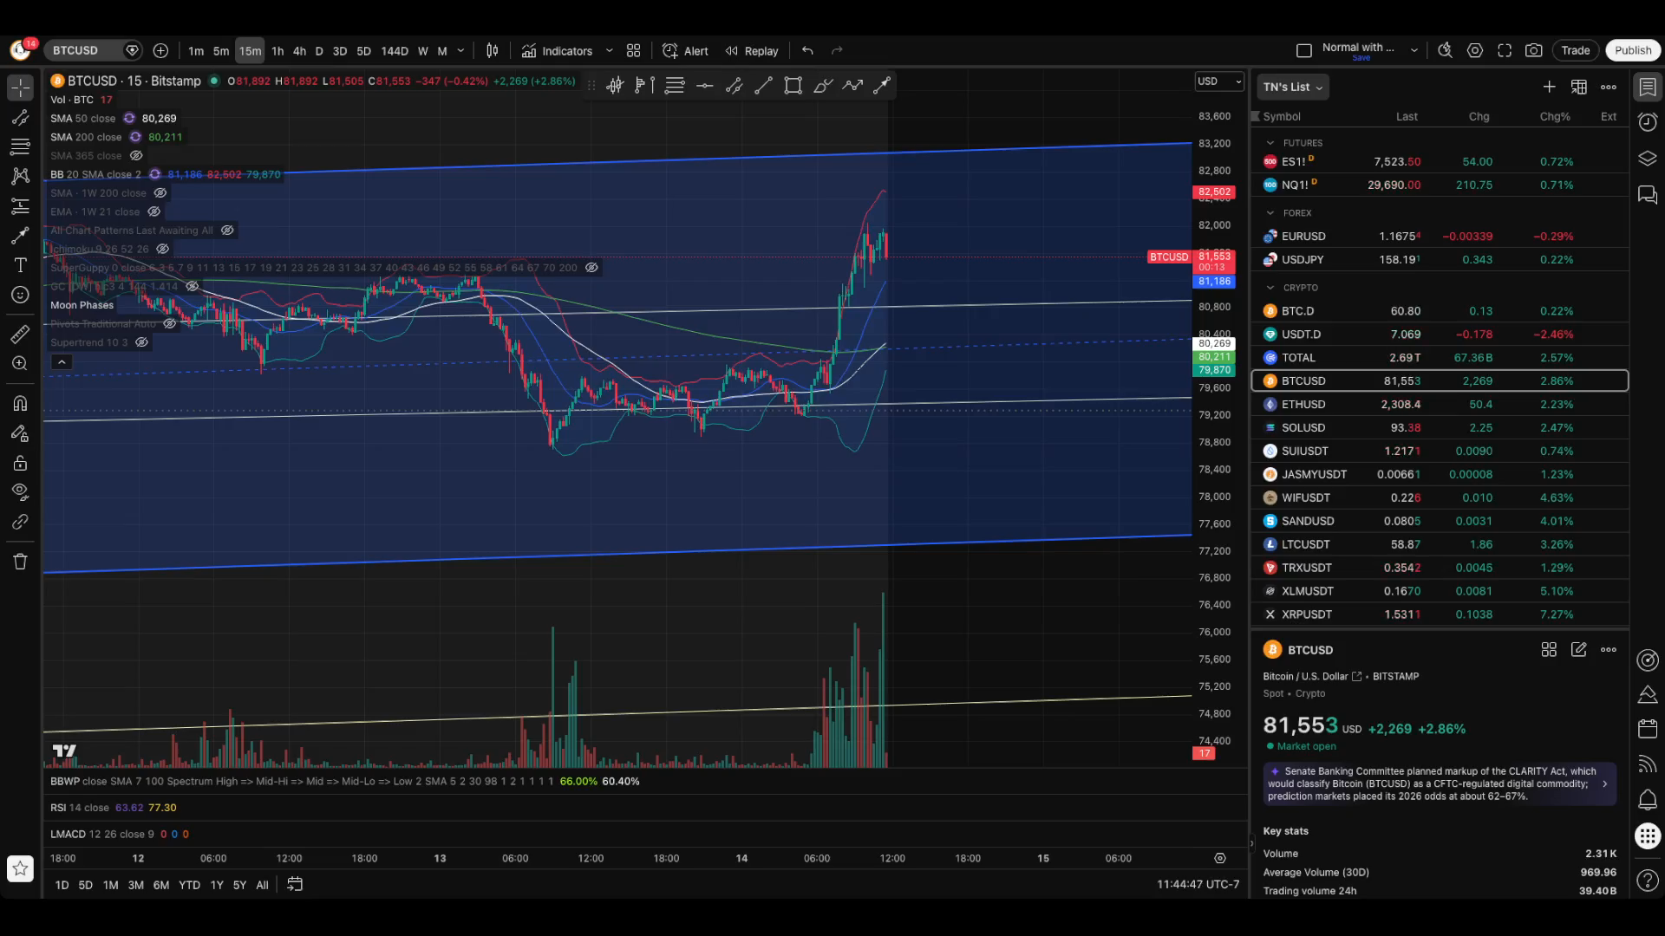Select ETHUSD row in the watchlist

(x=1440, y=405)
